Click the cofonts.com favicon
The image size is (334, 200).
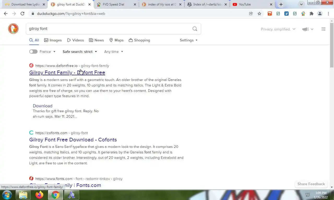[x=31, y=133]
